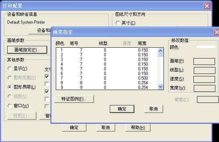Image resolution: width=219 pixels, height=142 pixels.
Task: Click the 颜色 column header
Action: pos(60,43)
